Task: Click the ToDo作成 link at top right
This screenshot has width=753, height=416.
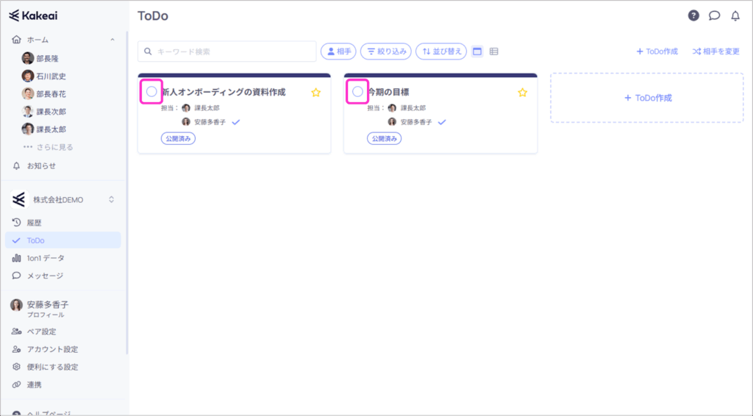Action: coord(657,51)
